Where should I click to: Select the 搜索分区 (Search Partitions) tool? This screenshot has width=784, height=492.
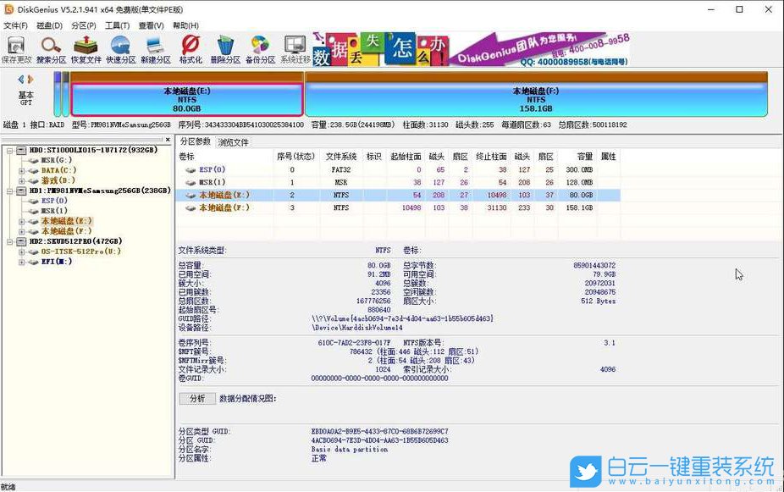coord(49,47)
